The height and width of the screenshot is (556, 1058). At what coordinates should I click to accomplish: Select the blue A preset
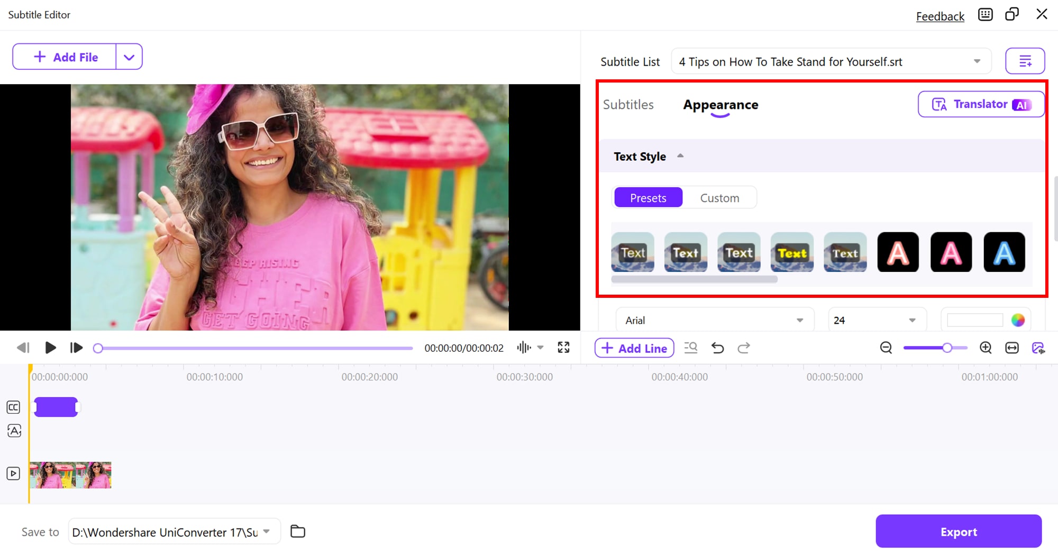click(1005, 252)
